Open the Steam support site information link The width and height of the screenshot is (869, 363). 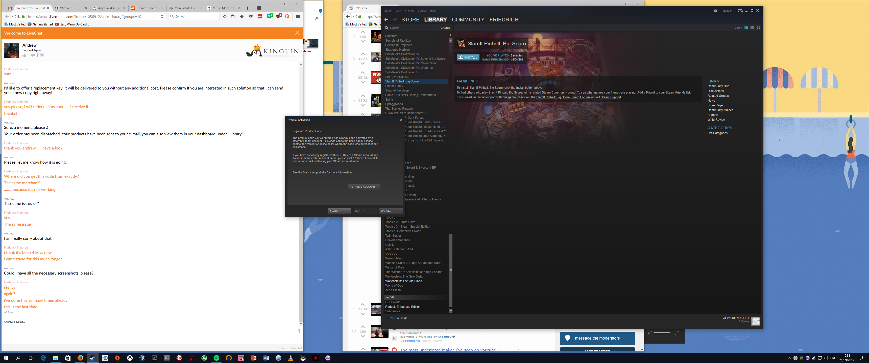click(322, 172)
